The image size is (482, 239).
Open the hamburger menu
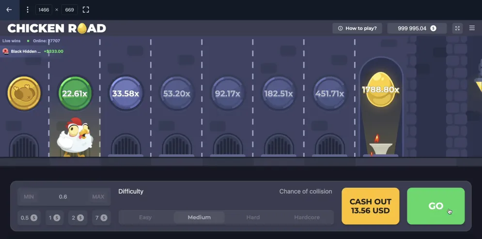[472, 28]
